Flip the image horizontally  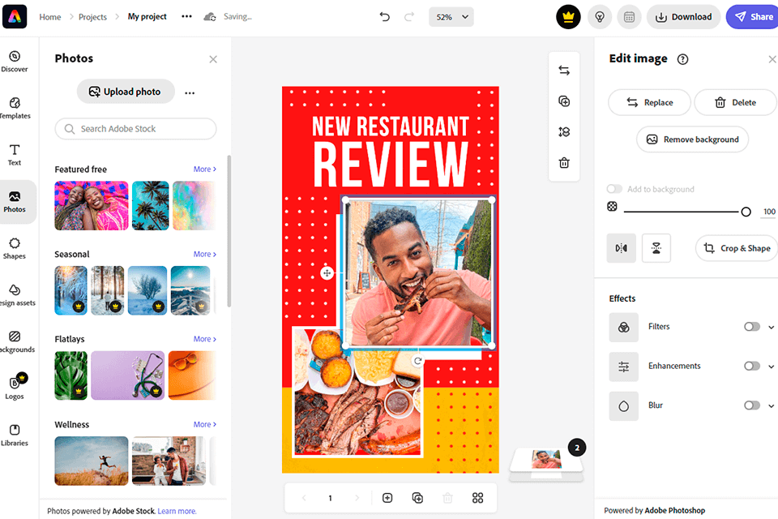click(622, 248)
